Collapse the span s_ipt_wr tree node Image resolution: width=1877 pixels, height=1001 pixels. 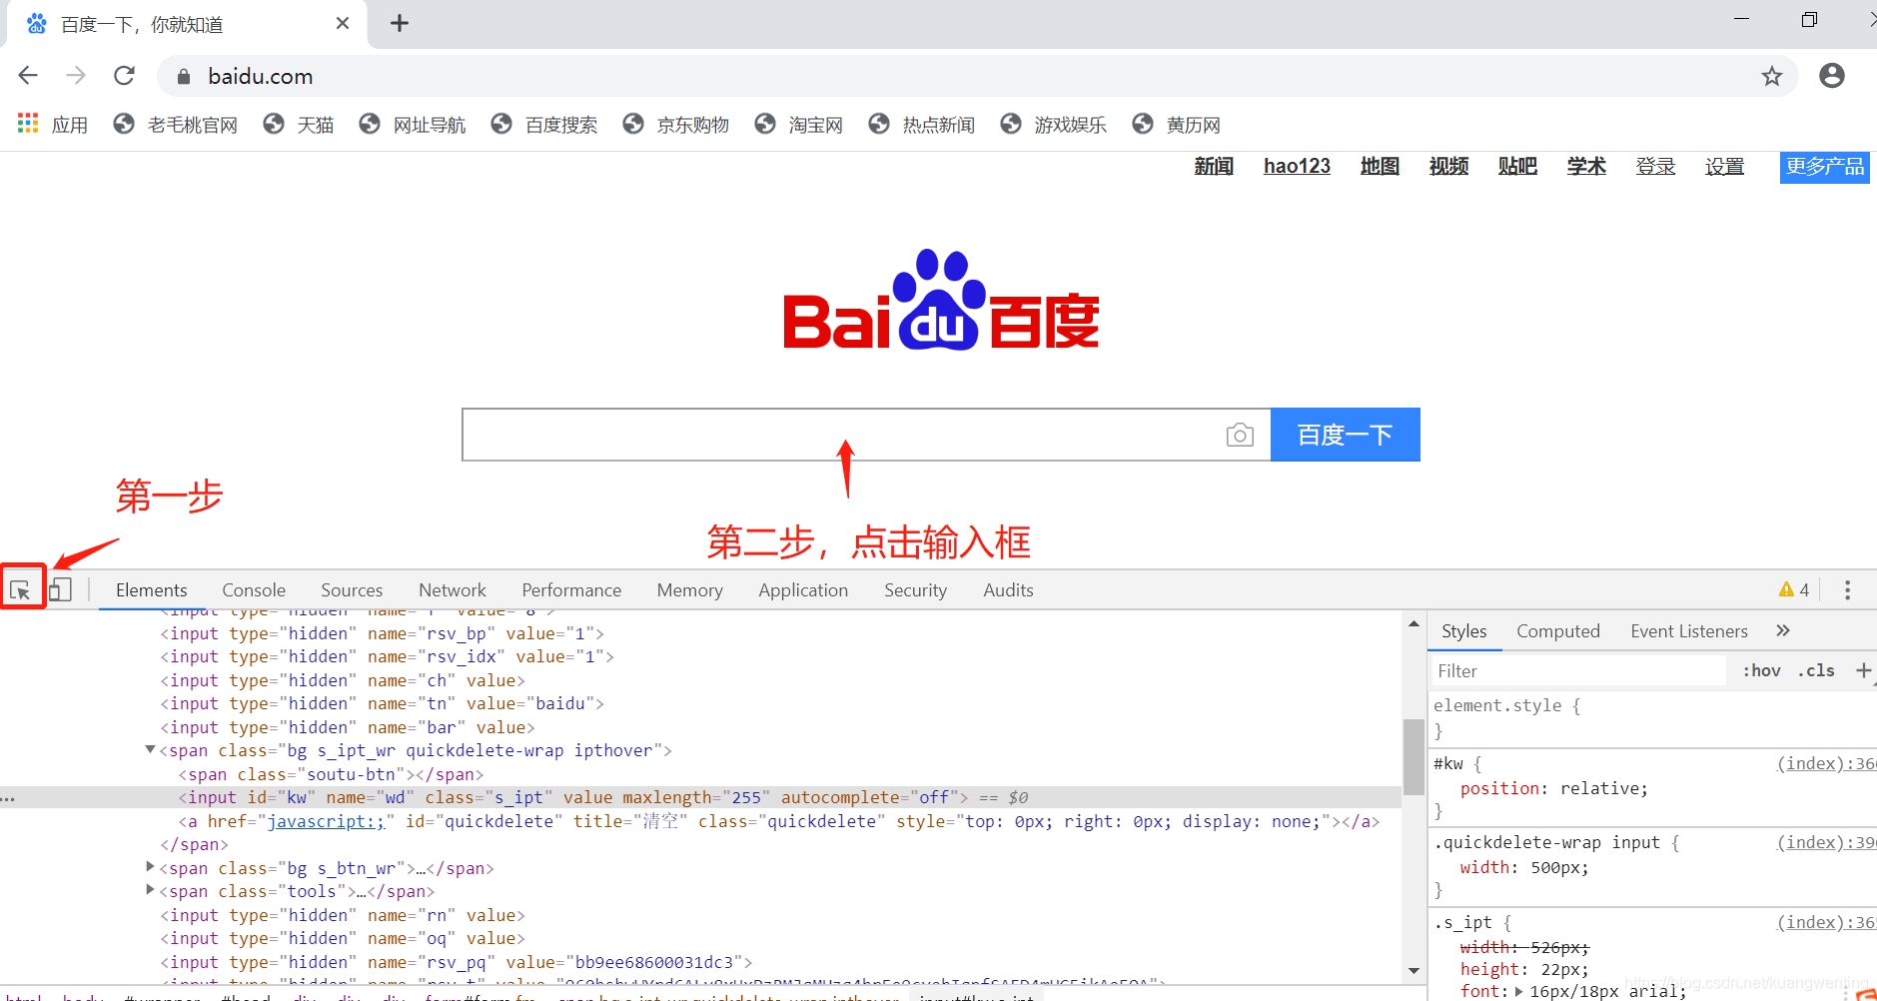click(149, 749)
